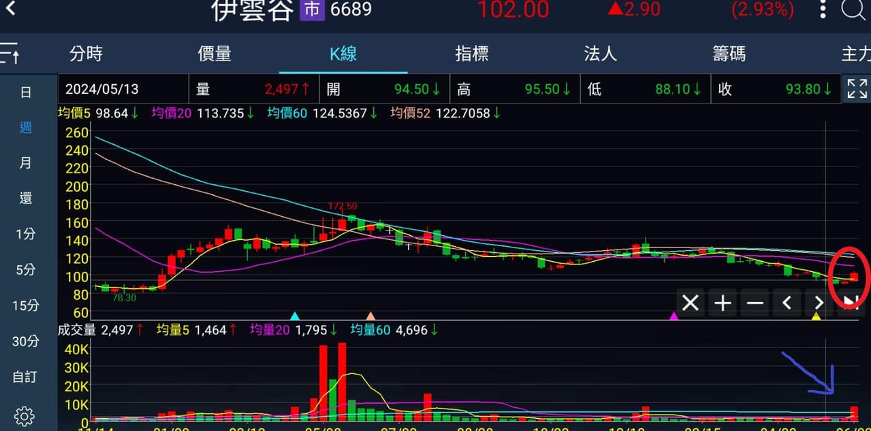Image resolution: width=871 pixels, height=431 pixels.
Task: Select the 日 daily period
Action: 25,92
